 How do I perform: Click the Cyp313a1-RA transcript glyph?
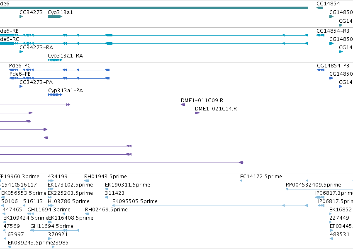pos(55,60)
